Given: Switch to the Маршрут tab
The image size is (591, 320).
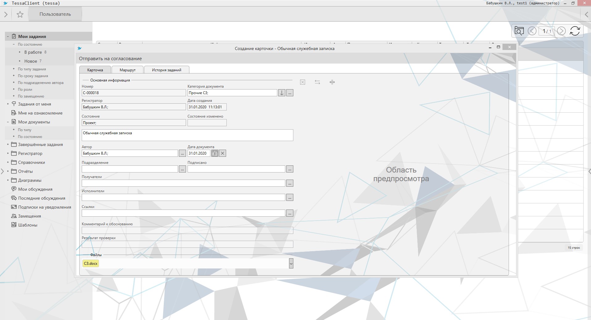Looking at the screenshot, I should (x=127, y=70).
